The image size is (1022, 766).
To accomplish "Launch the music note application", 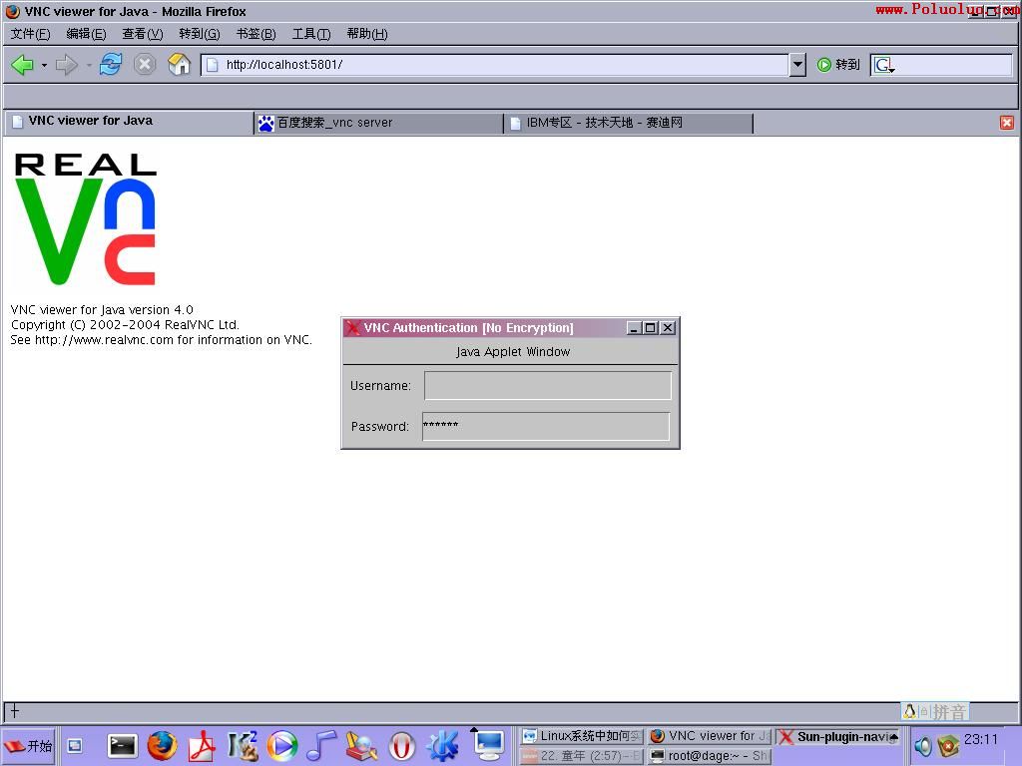I will (322, 746).
